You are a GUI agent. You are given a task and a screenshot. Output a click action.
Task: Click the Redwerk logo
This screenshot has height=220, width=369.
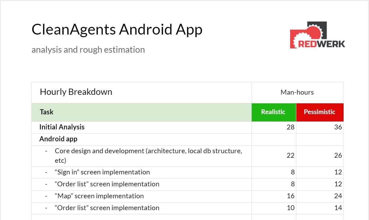(317, 35)
